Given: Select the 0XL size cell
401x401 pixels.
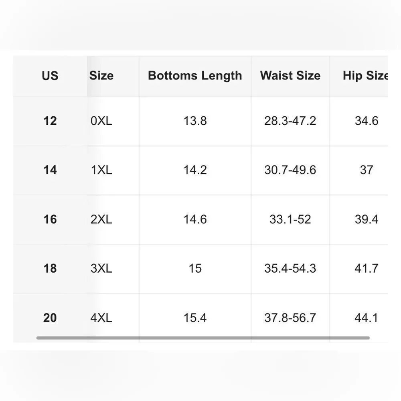Looking at the screenshot, I should pos(101,121).
